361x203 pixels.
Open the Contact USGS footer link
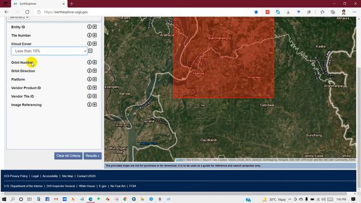(86, 176)
